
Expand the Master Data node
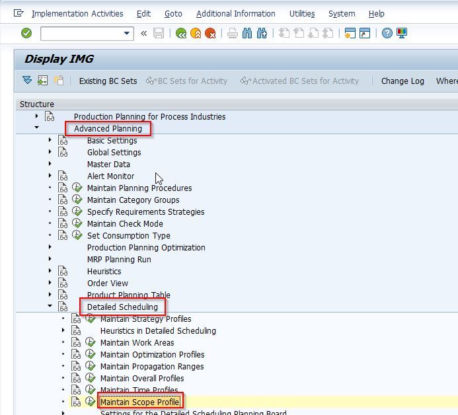pos(50,164)
